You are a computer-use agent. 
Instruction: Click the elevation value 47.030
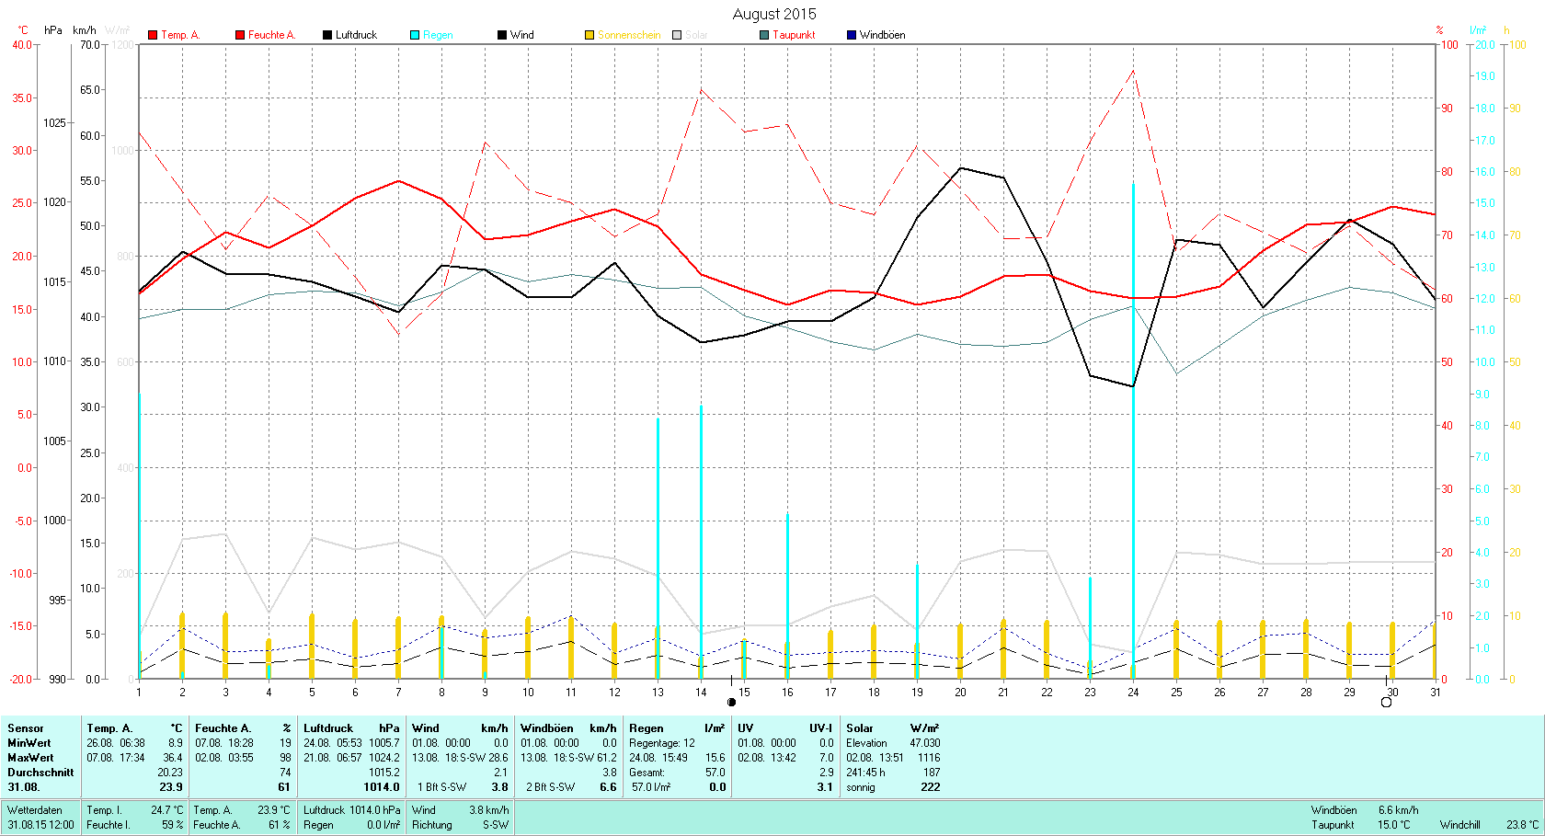[x=925, y=743]
